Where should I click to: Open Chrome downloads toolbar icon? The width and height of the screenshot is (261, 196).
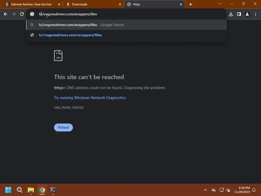click(x=231, y=14)
